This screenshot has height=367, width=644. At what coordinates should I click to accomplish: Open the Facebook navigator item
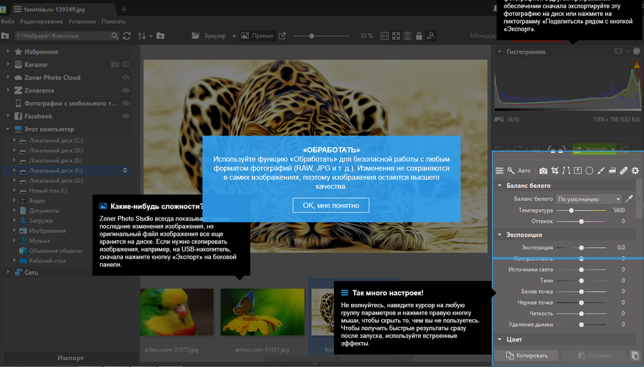(38, 116)
